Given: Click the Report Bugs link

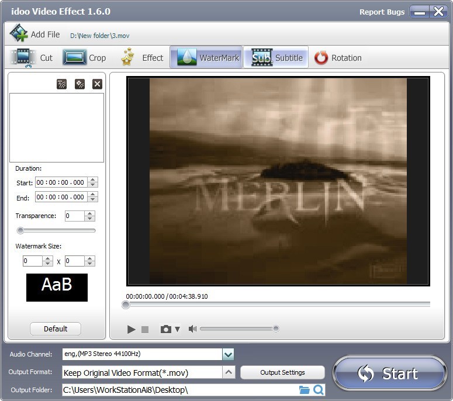Looking at the screenshot, I should click(382, 12).
